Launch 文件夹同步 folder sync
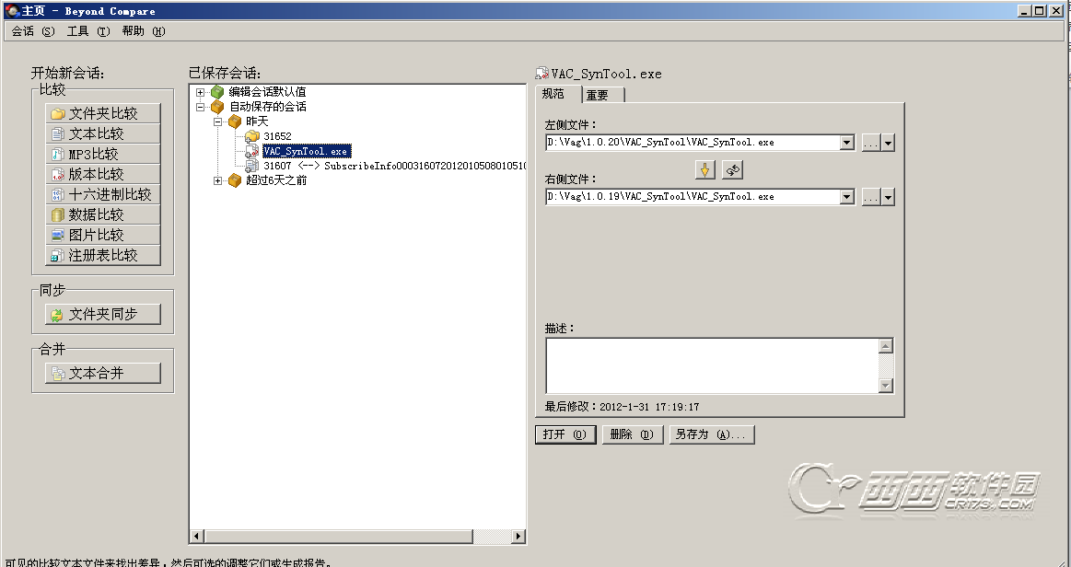 tap(103, 314)
